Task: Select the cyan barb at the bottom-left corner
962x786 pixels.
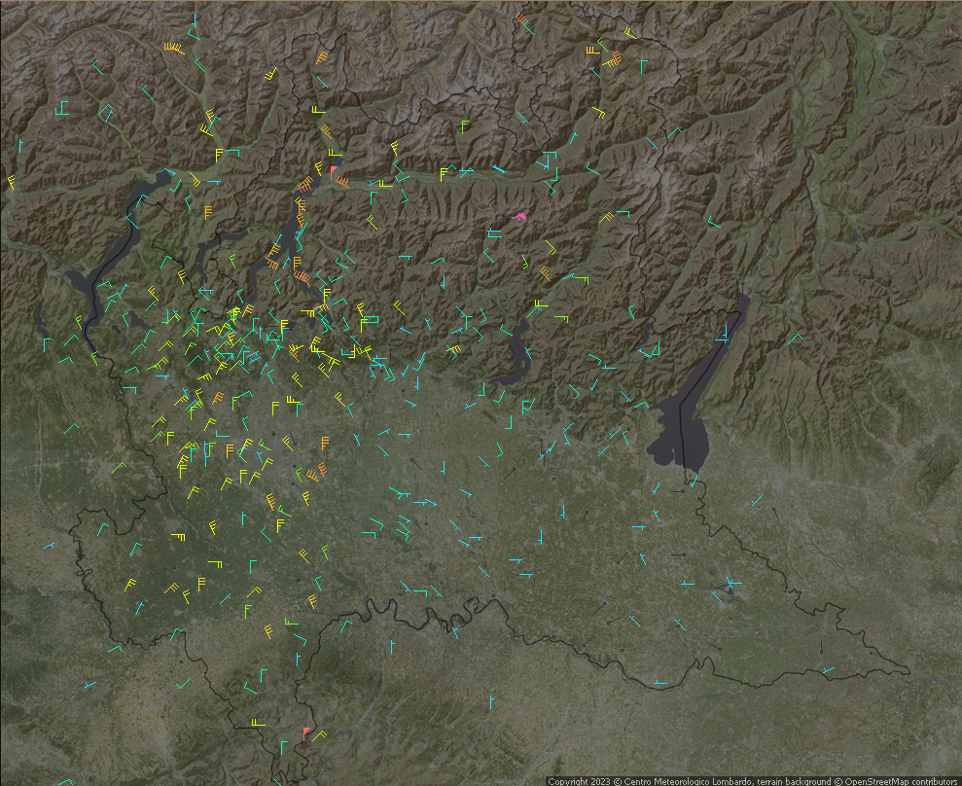Action: (x=64, y=781)
